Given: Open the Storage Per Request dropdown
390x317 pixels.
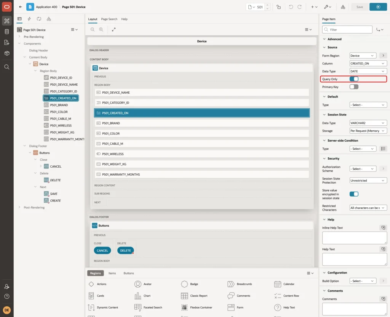Looking at the screenshot, I should [368, 131].
